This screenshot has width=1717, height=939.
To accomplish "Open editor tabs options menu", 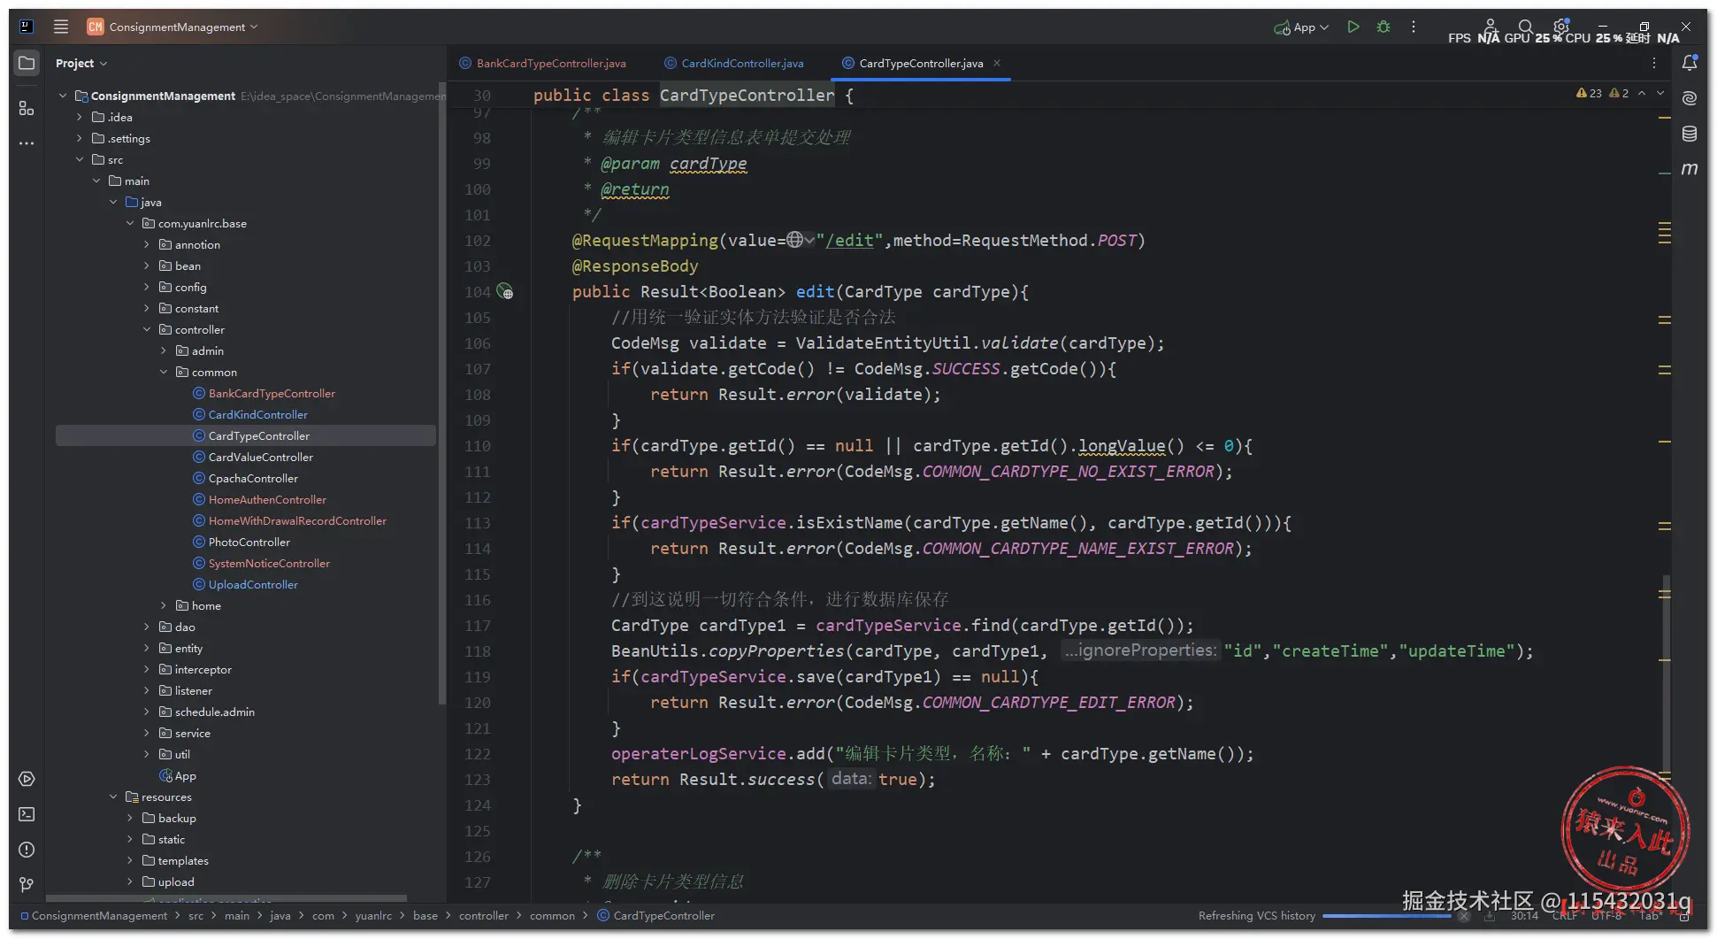I will pos(1654,63).
